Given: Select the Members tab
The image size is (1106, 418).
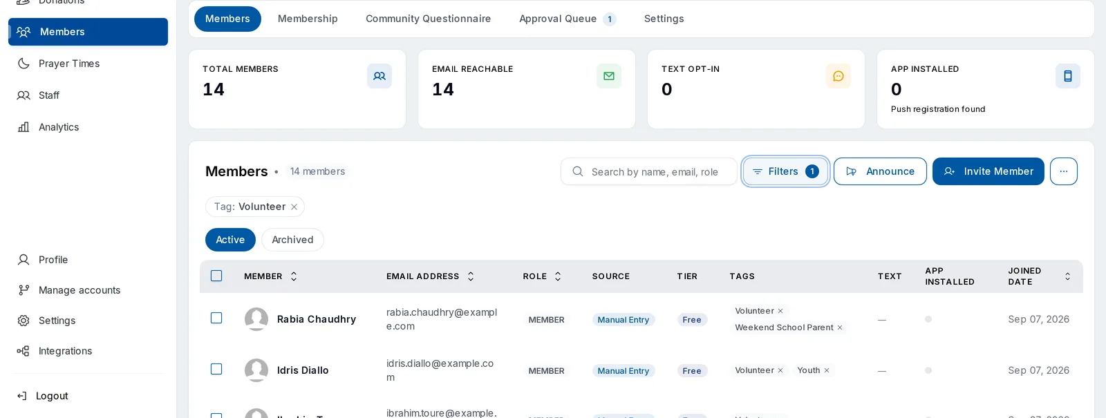Looking at the screenshot, I should 227,19.
